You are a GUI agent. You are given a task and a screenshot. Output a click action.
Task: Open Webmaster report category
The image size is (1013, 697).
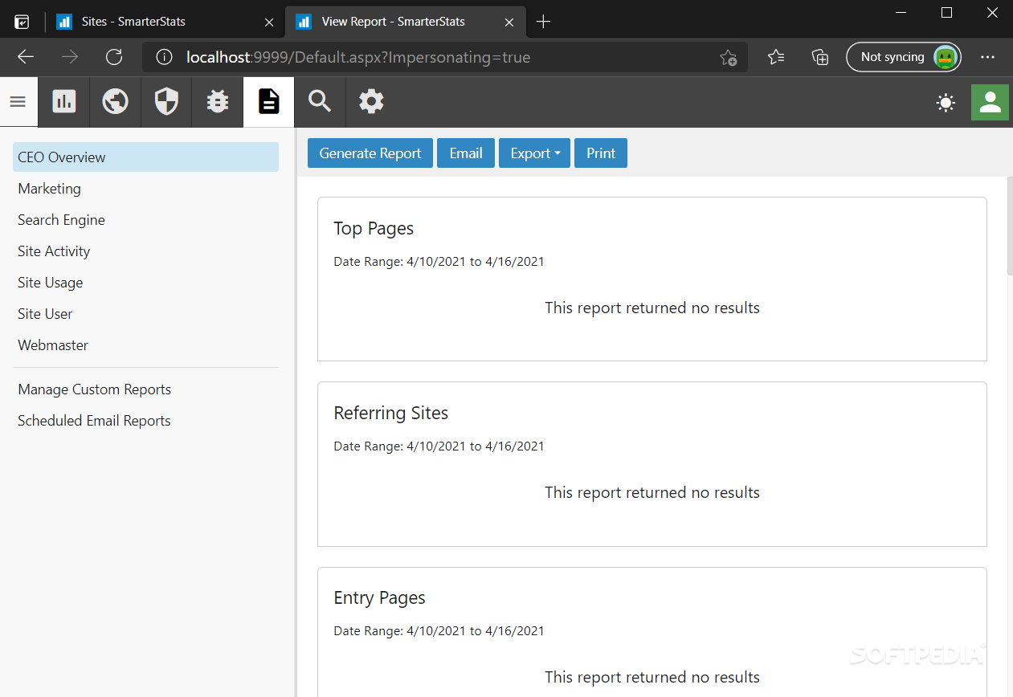[145, 345]
